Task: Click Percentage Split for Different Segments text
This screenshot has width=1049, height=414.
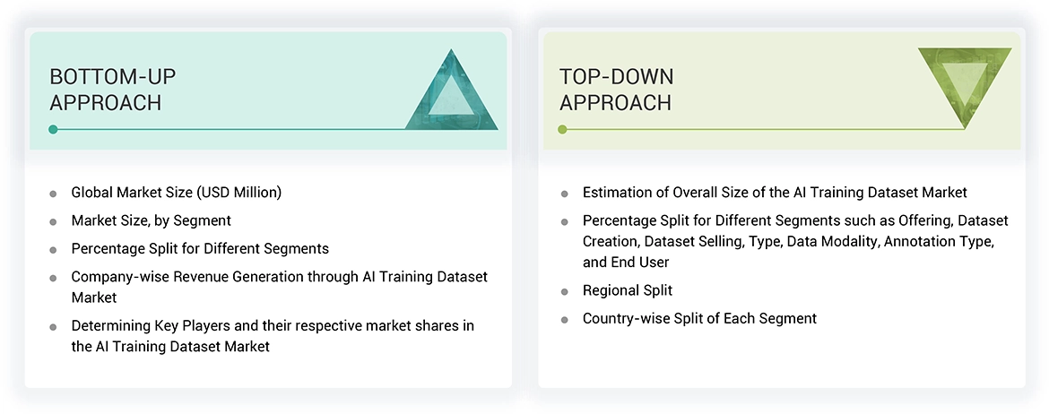Action: pyautogui.click(x=200, y=248)
